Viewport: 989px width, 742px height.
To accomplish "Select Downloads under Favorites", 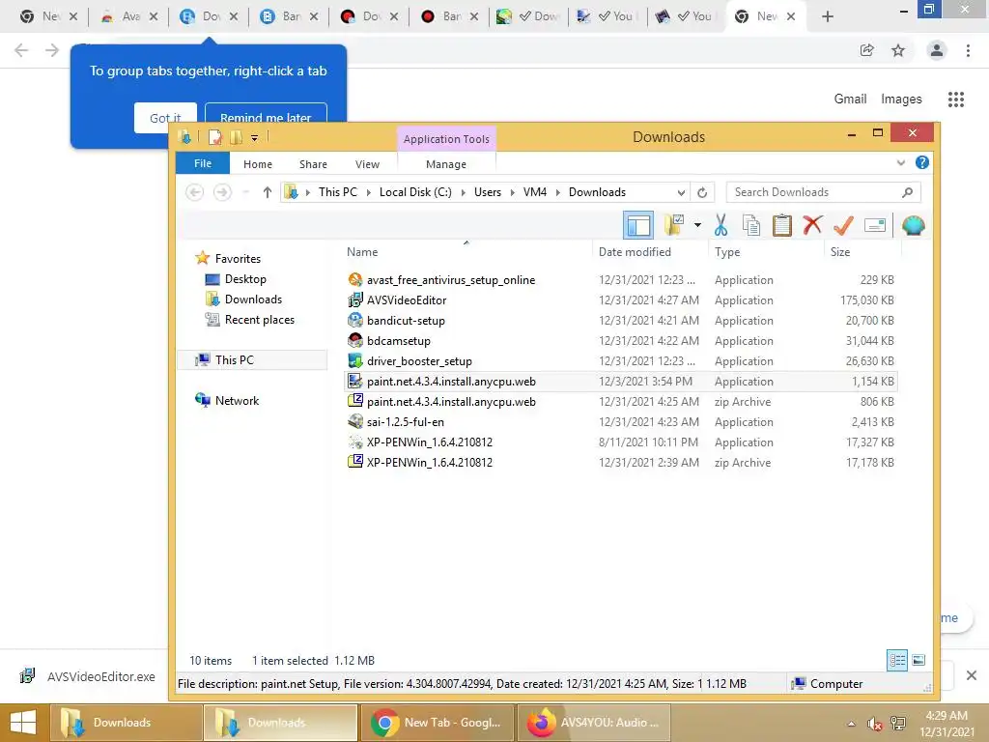I will (253, 300).
